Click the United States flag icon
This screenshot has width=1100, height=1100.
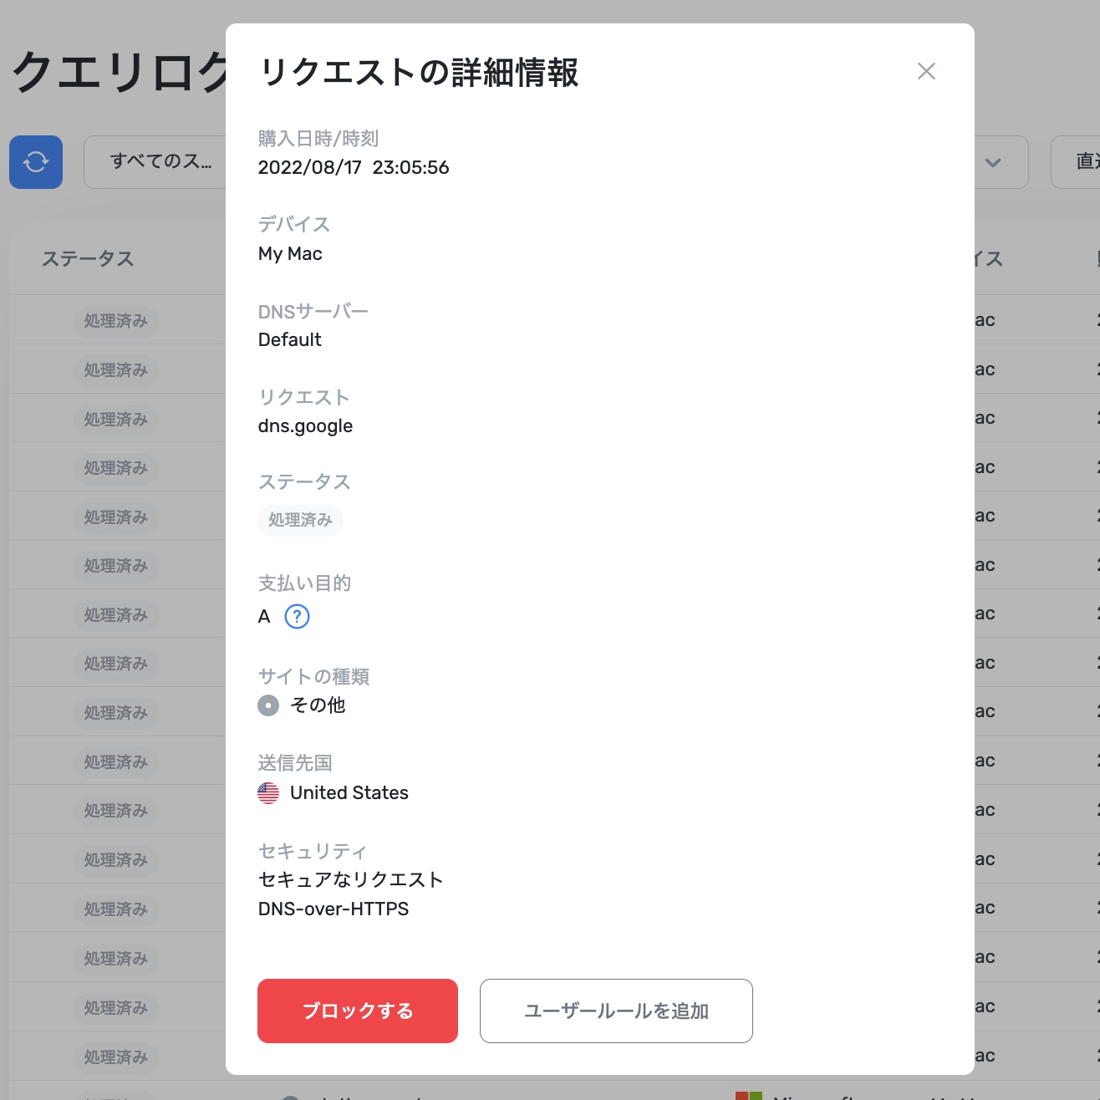(268, 793)
